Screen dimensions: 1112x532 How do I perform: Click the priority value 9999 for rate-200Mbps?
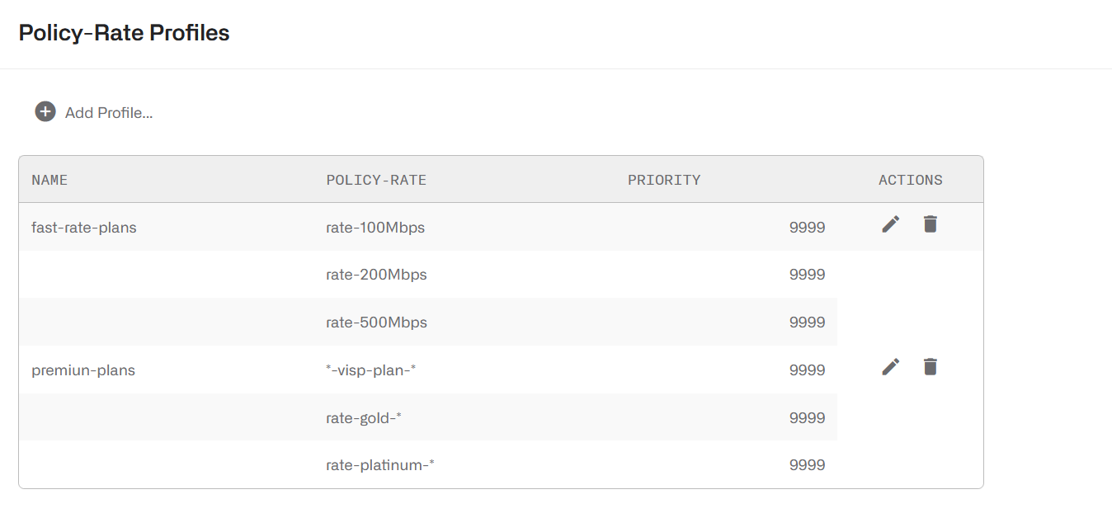(807, 275)
